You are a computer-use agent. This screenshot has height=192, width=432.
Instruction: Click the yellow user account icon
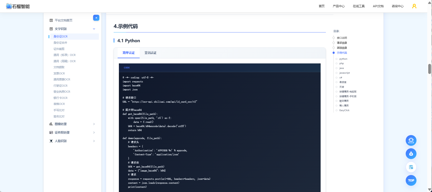coord(414,6)
